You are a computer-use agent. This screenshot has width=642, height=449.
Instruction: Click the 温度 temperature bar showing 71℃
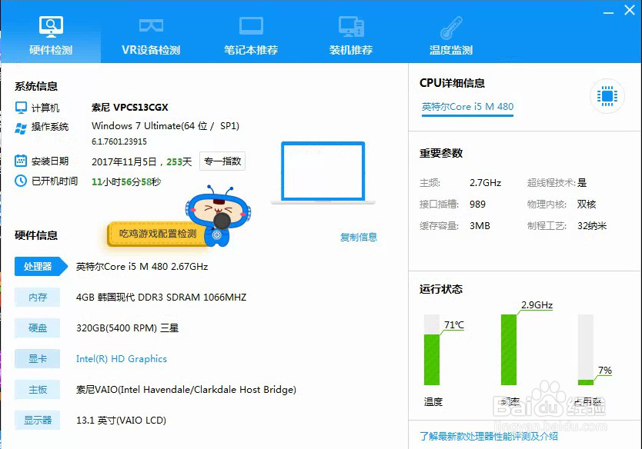click(x=432, y=350)
